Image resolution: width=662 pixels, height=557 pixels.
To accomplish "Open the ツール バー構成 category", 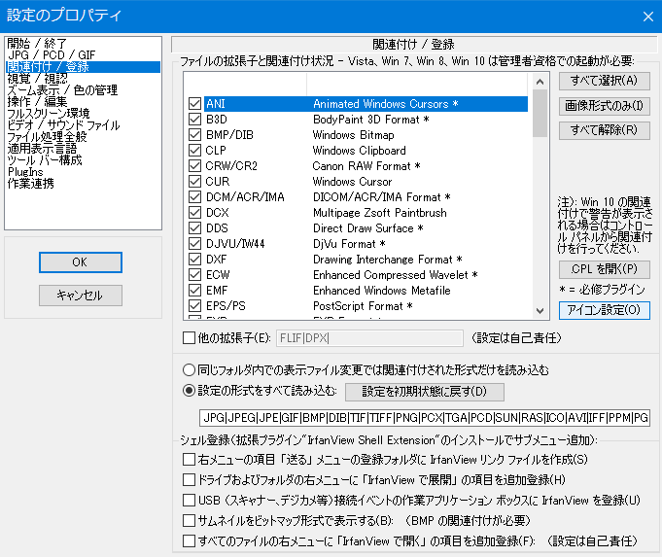I will click(x=45, y=160).
